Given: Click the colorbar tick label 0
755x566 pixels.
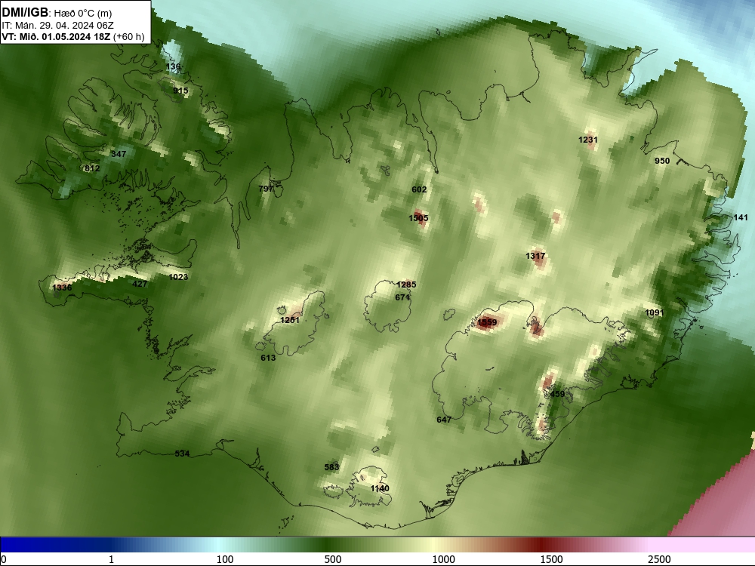Looking at the screenshot, I should pos(4,559).
